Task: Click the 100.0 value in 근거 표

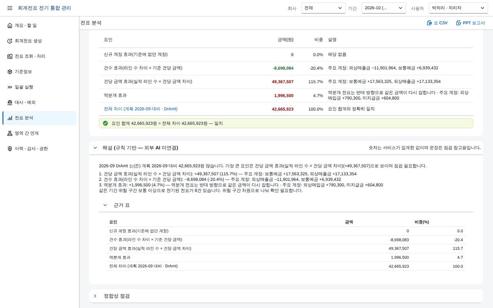Action: pos(458,266)
